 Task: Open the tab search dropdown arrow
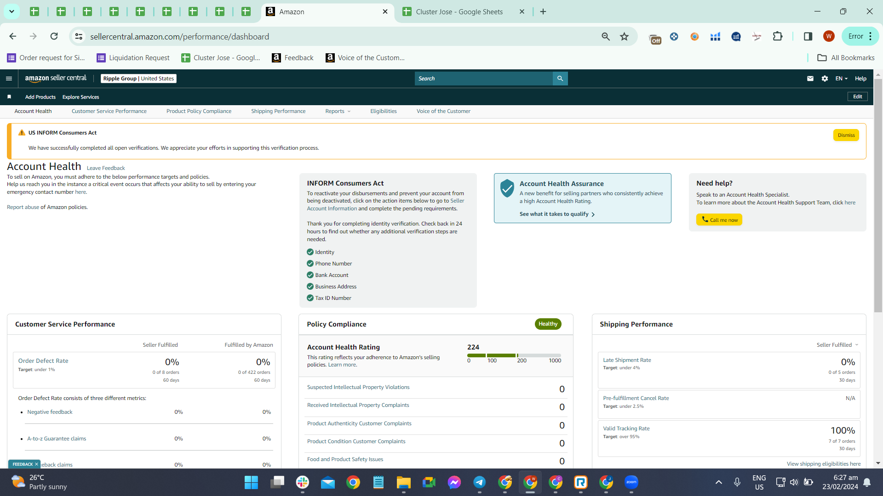11,12
